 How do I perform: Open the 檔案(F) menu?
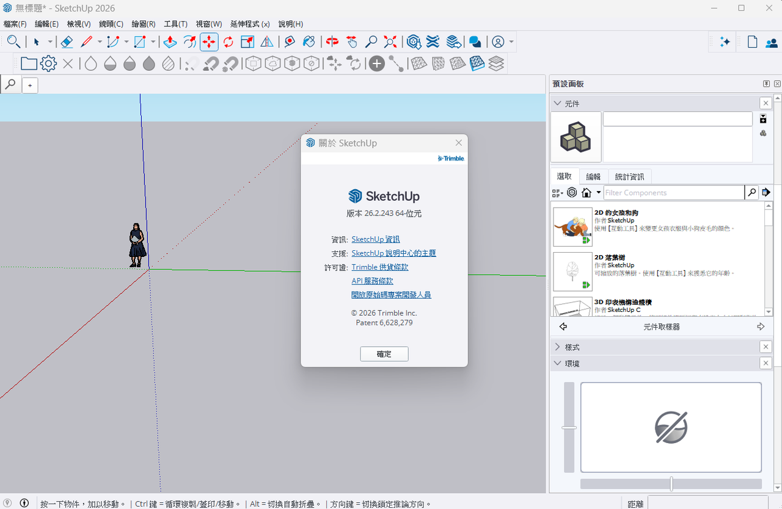(15, 24)
